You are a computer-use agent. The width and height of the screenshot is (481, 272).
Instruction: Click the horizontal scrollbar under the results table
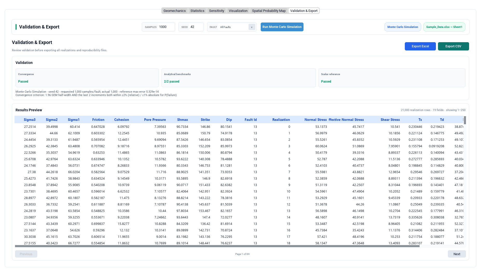pos(217,246)
